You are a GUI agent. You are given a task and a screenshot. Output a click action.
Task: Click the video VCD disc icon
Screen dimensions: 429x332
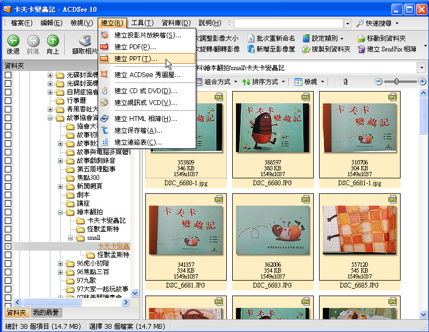pos(104,102)
